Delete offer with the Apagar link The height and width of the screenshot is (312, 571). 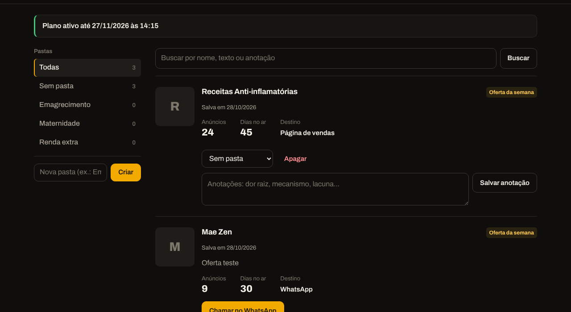[295, 159]
